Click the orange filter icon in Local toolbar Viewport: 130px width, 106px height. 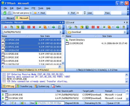point(109,27)
